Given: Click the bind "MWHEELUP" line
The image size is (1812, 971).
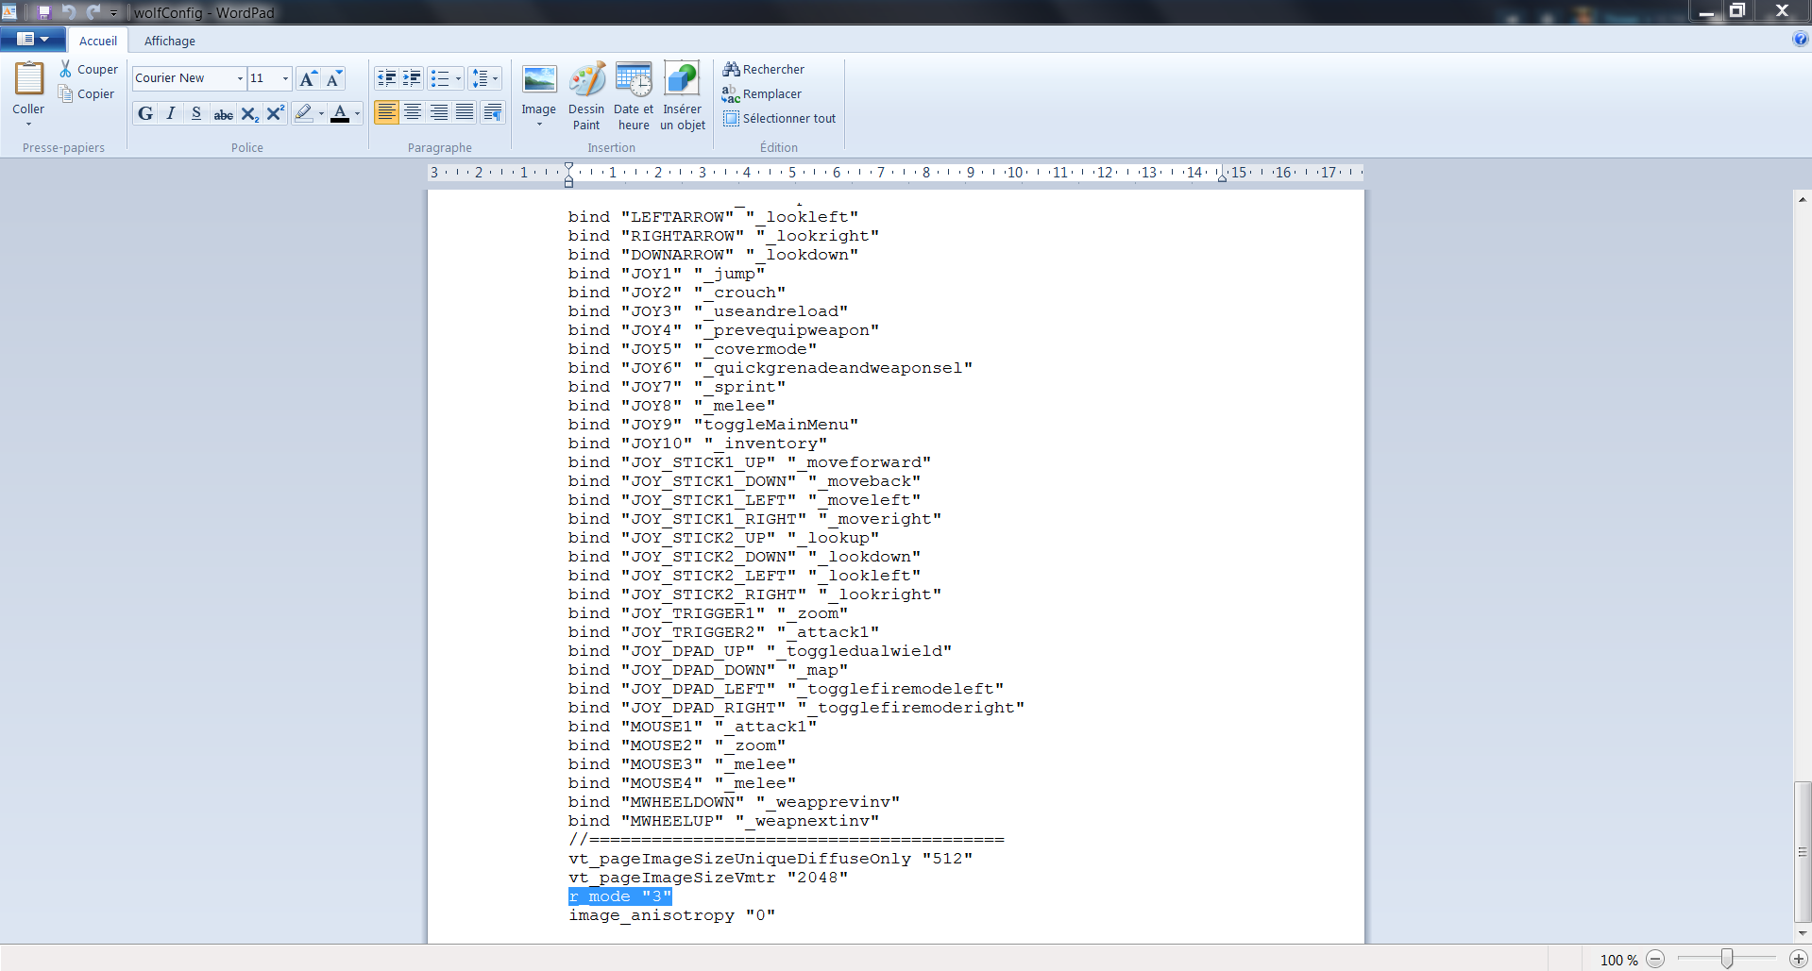Looking at the screenshot, I should (723, 821).
